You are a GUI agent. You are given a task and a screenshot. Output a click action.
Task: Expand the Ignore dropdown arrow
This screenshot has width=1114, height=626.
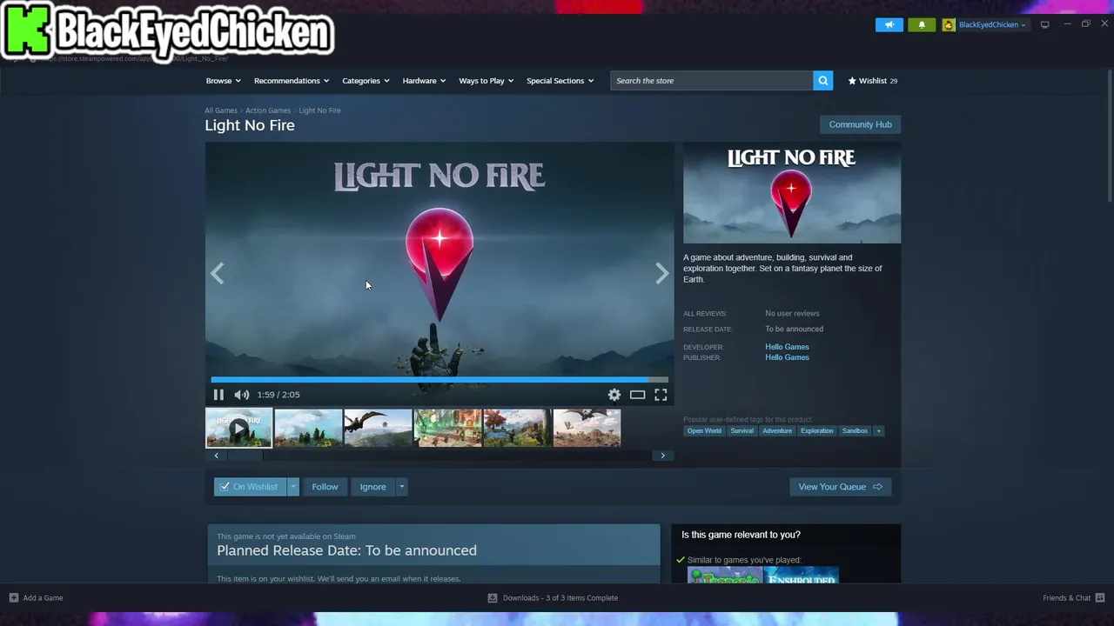click(x=401, y=487)
